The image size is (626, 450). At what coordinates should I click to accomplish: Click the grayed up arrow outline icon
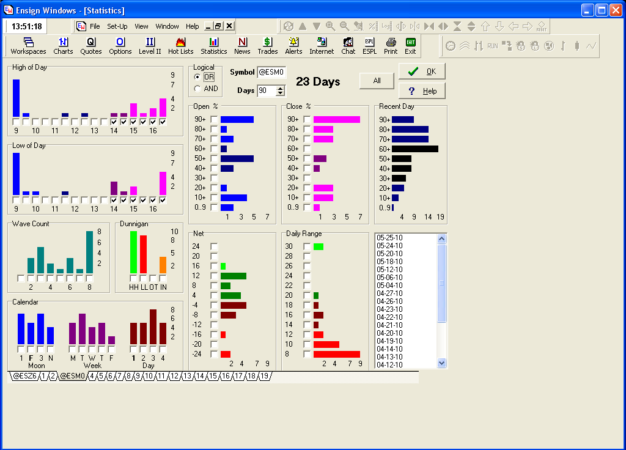[485, 26]
